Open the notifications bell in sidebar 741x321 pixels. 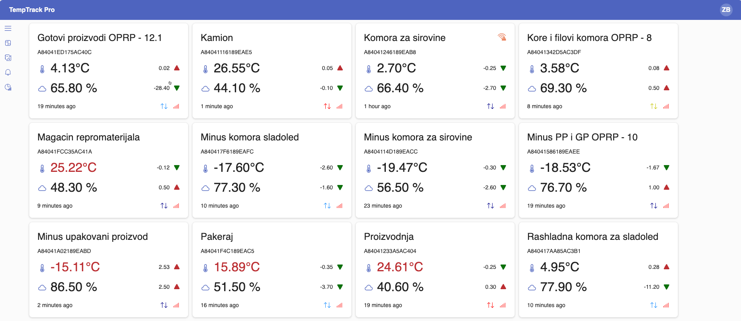[8, 72]
